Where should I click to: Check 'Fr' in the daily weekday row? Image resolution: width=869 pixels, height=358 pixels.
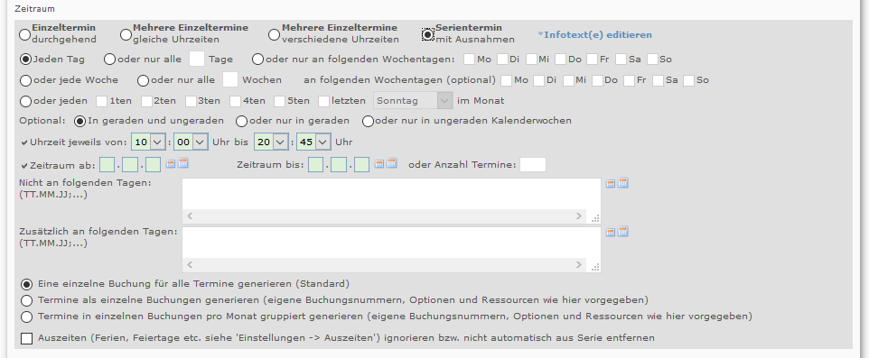(592, 60)
